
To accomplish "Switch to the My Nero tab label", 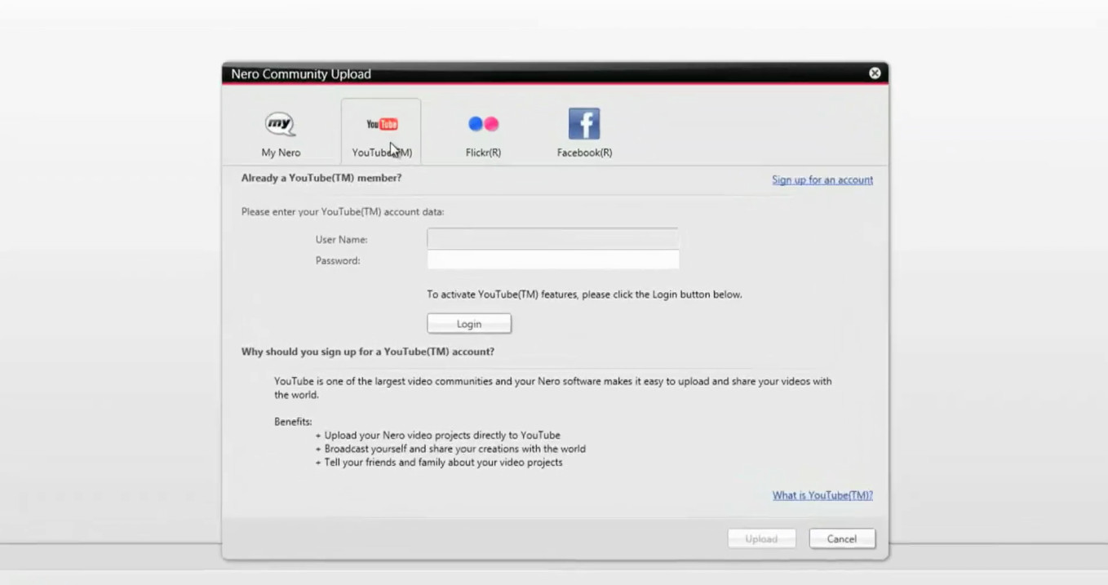I will [281, 153].
